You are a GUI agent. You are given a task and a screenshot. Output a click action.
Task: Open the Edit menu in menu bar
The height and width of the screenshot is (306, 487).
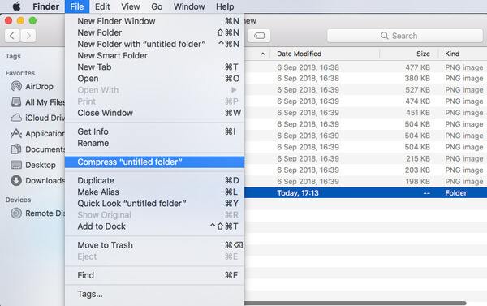[102, 6]
